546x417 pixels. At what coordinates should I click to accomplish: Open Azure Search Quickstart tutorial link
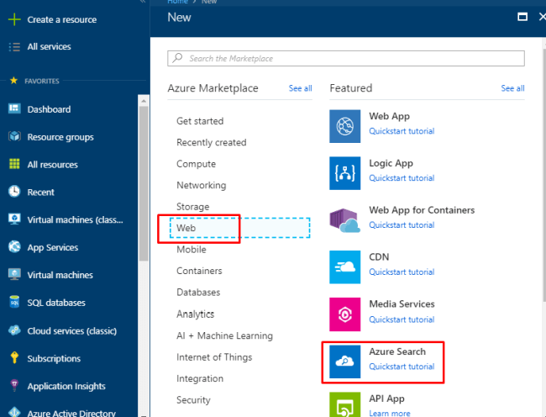402,367
